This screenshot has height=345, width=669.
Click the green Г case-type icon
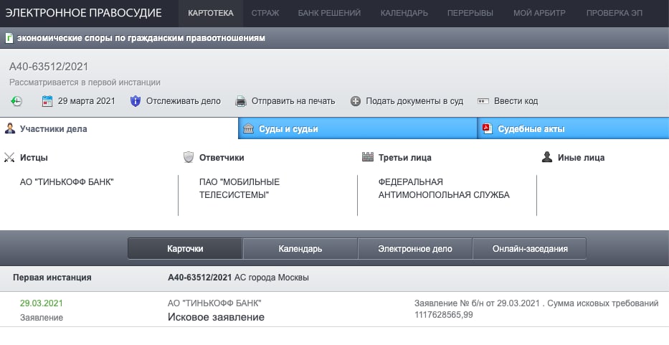9,38
